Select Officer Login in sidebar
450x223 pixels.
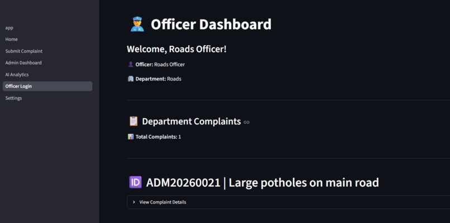(x=47, y=86)
